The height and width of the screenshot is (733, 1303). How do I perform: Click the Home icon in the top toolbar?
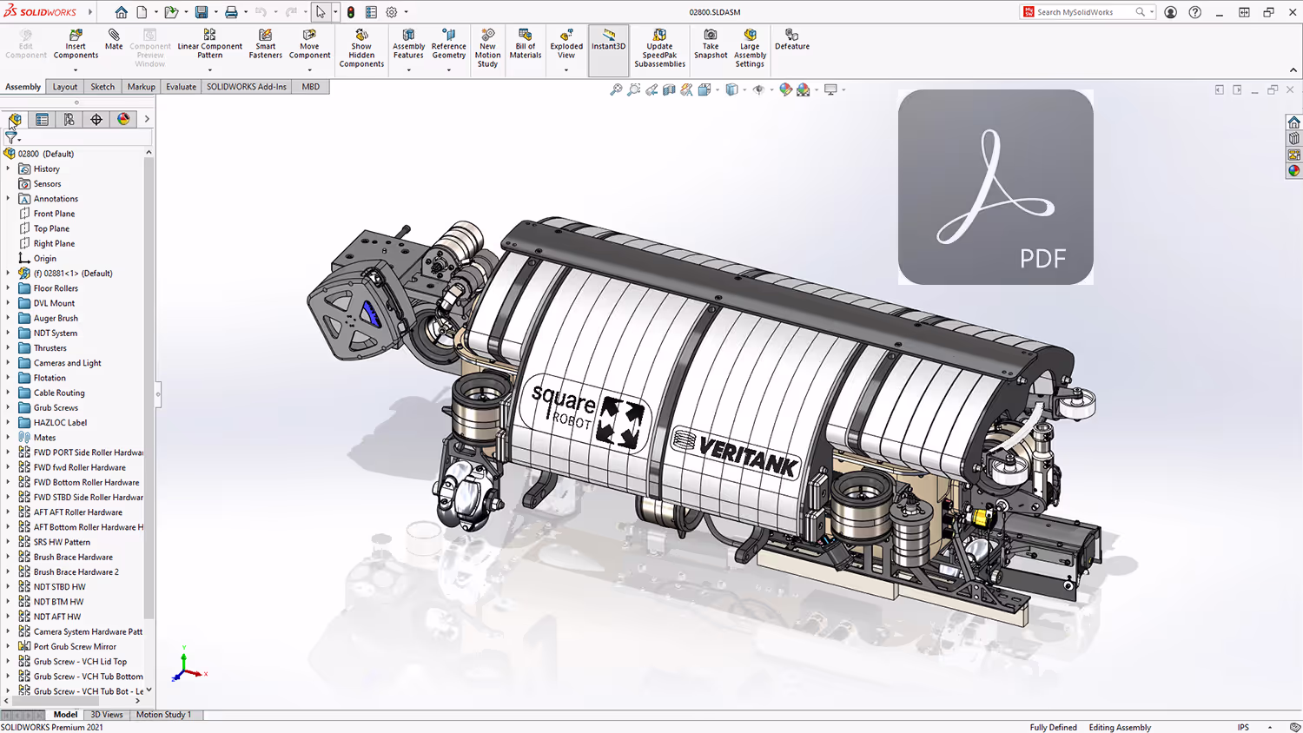pyautogui.click(x=121, y=12)
